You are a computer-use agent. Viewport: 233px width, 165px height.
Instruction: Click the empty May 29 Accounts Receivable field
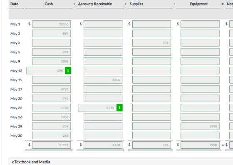103,126
